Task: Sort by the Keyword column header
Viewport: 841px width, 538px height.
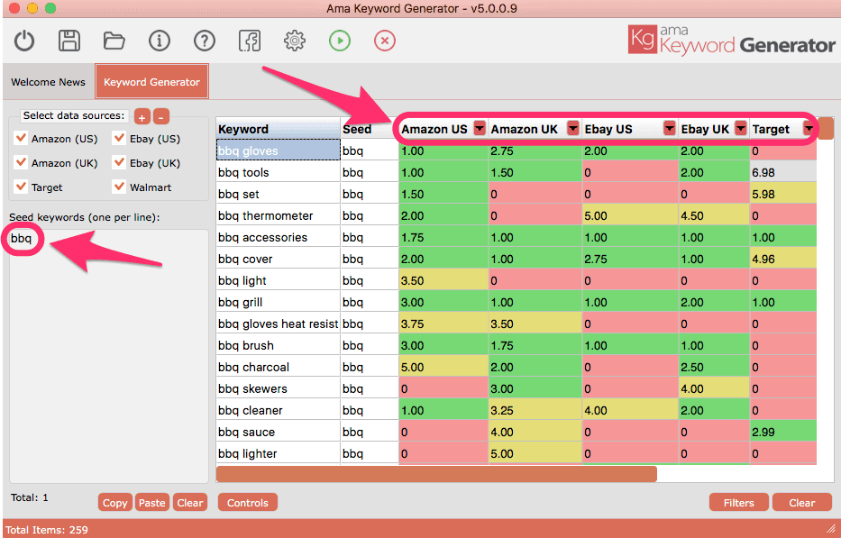Action: [x=279, y=129]
